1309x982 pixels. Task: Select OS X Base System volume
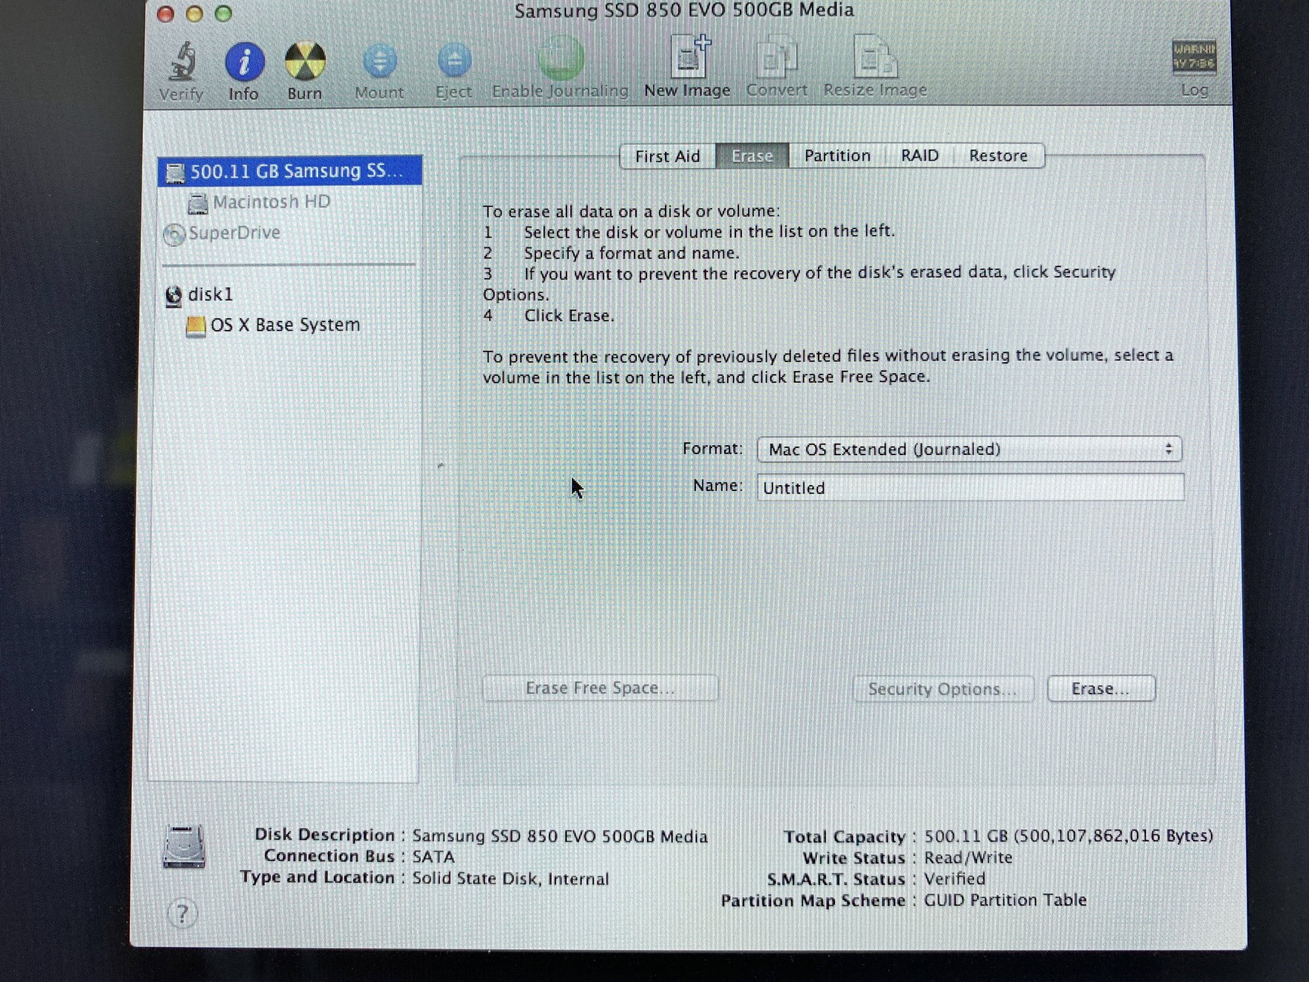tap(285, 325)
